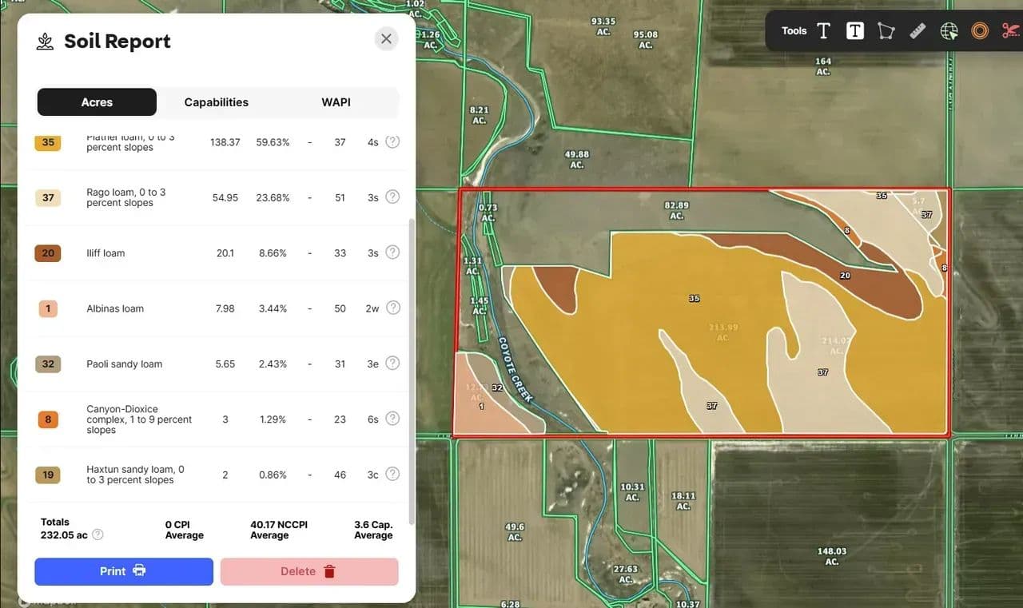
Task: Switch to the WAPI tab
Action: coord(336,102)
